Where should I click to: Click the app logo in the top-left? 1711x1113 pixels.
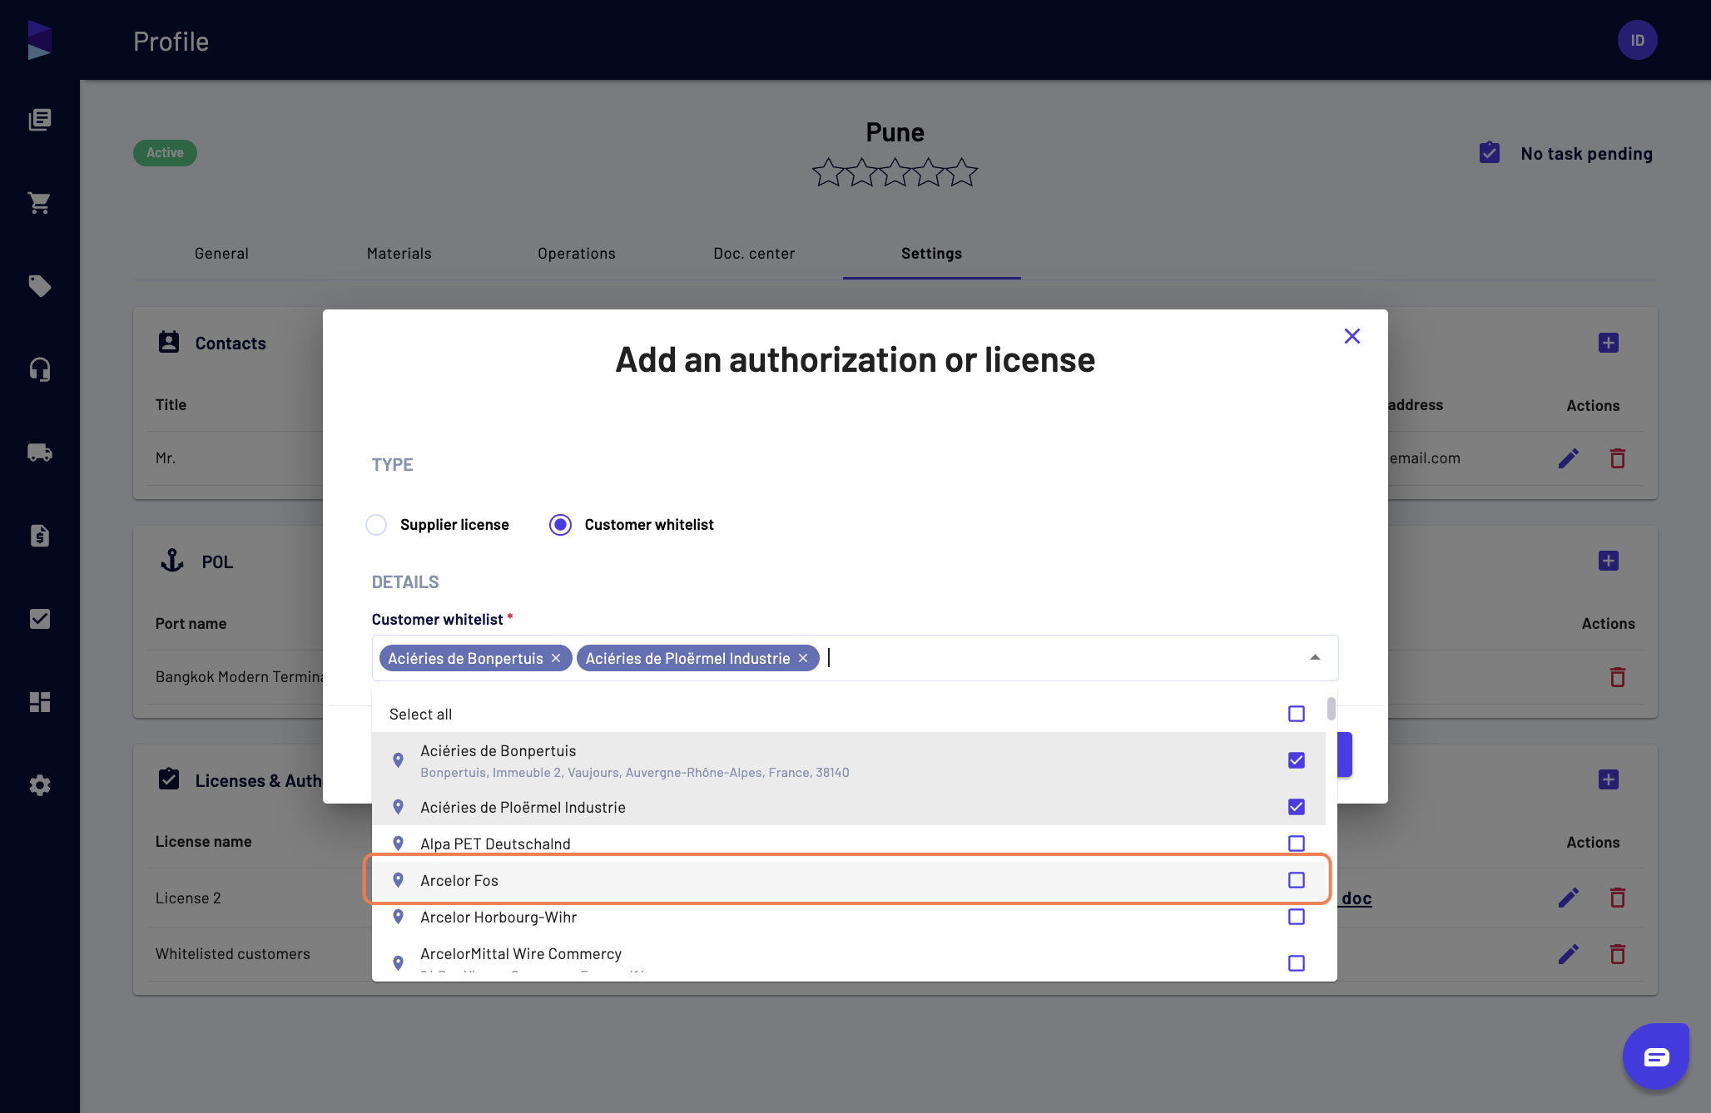39,40
